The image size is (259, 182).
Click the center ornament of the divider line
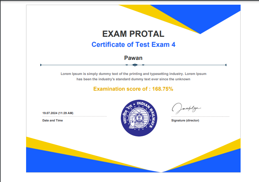(x=134, y=65)
